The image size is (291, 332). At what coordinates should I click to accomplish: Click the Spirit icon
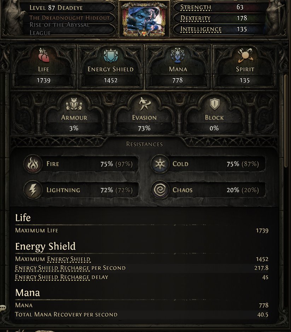245,56
